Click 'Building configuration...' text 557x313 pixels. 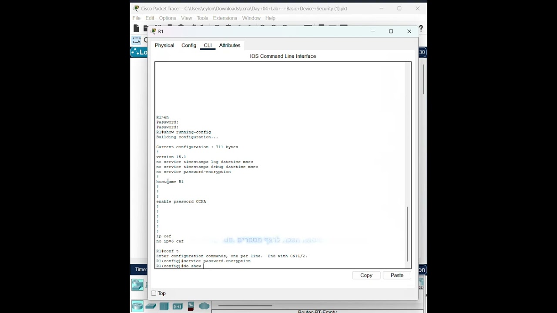coord(187,137)
